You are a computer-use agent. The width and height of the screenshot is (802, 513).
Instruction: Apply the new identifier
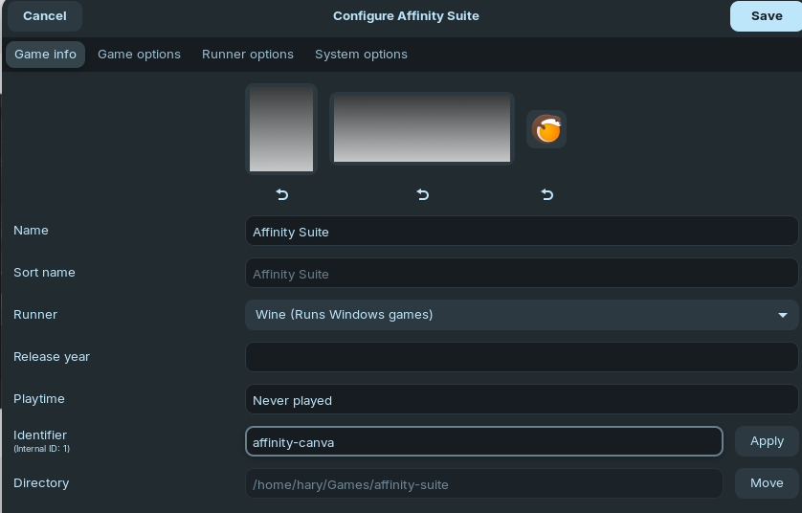pyautogui.click(x=767, y=441)
